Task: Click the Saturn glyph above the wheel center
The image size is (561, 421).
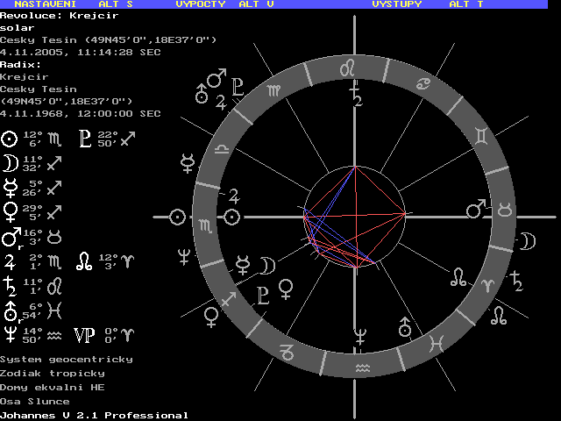Action: click(x=355, y=96)
